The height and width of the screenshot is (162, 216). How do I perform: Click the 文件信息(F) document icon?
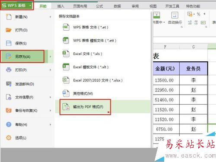click(x=9, y=97)
